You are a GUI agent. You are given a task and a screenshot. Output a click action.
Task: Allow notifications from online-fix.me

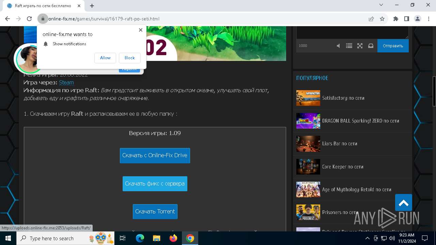pyautogui.click(x=105, y=58)
